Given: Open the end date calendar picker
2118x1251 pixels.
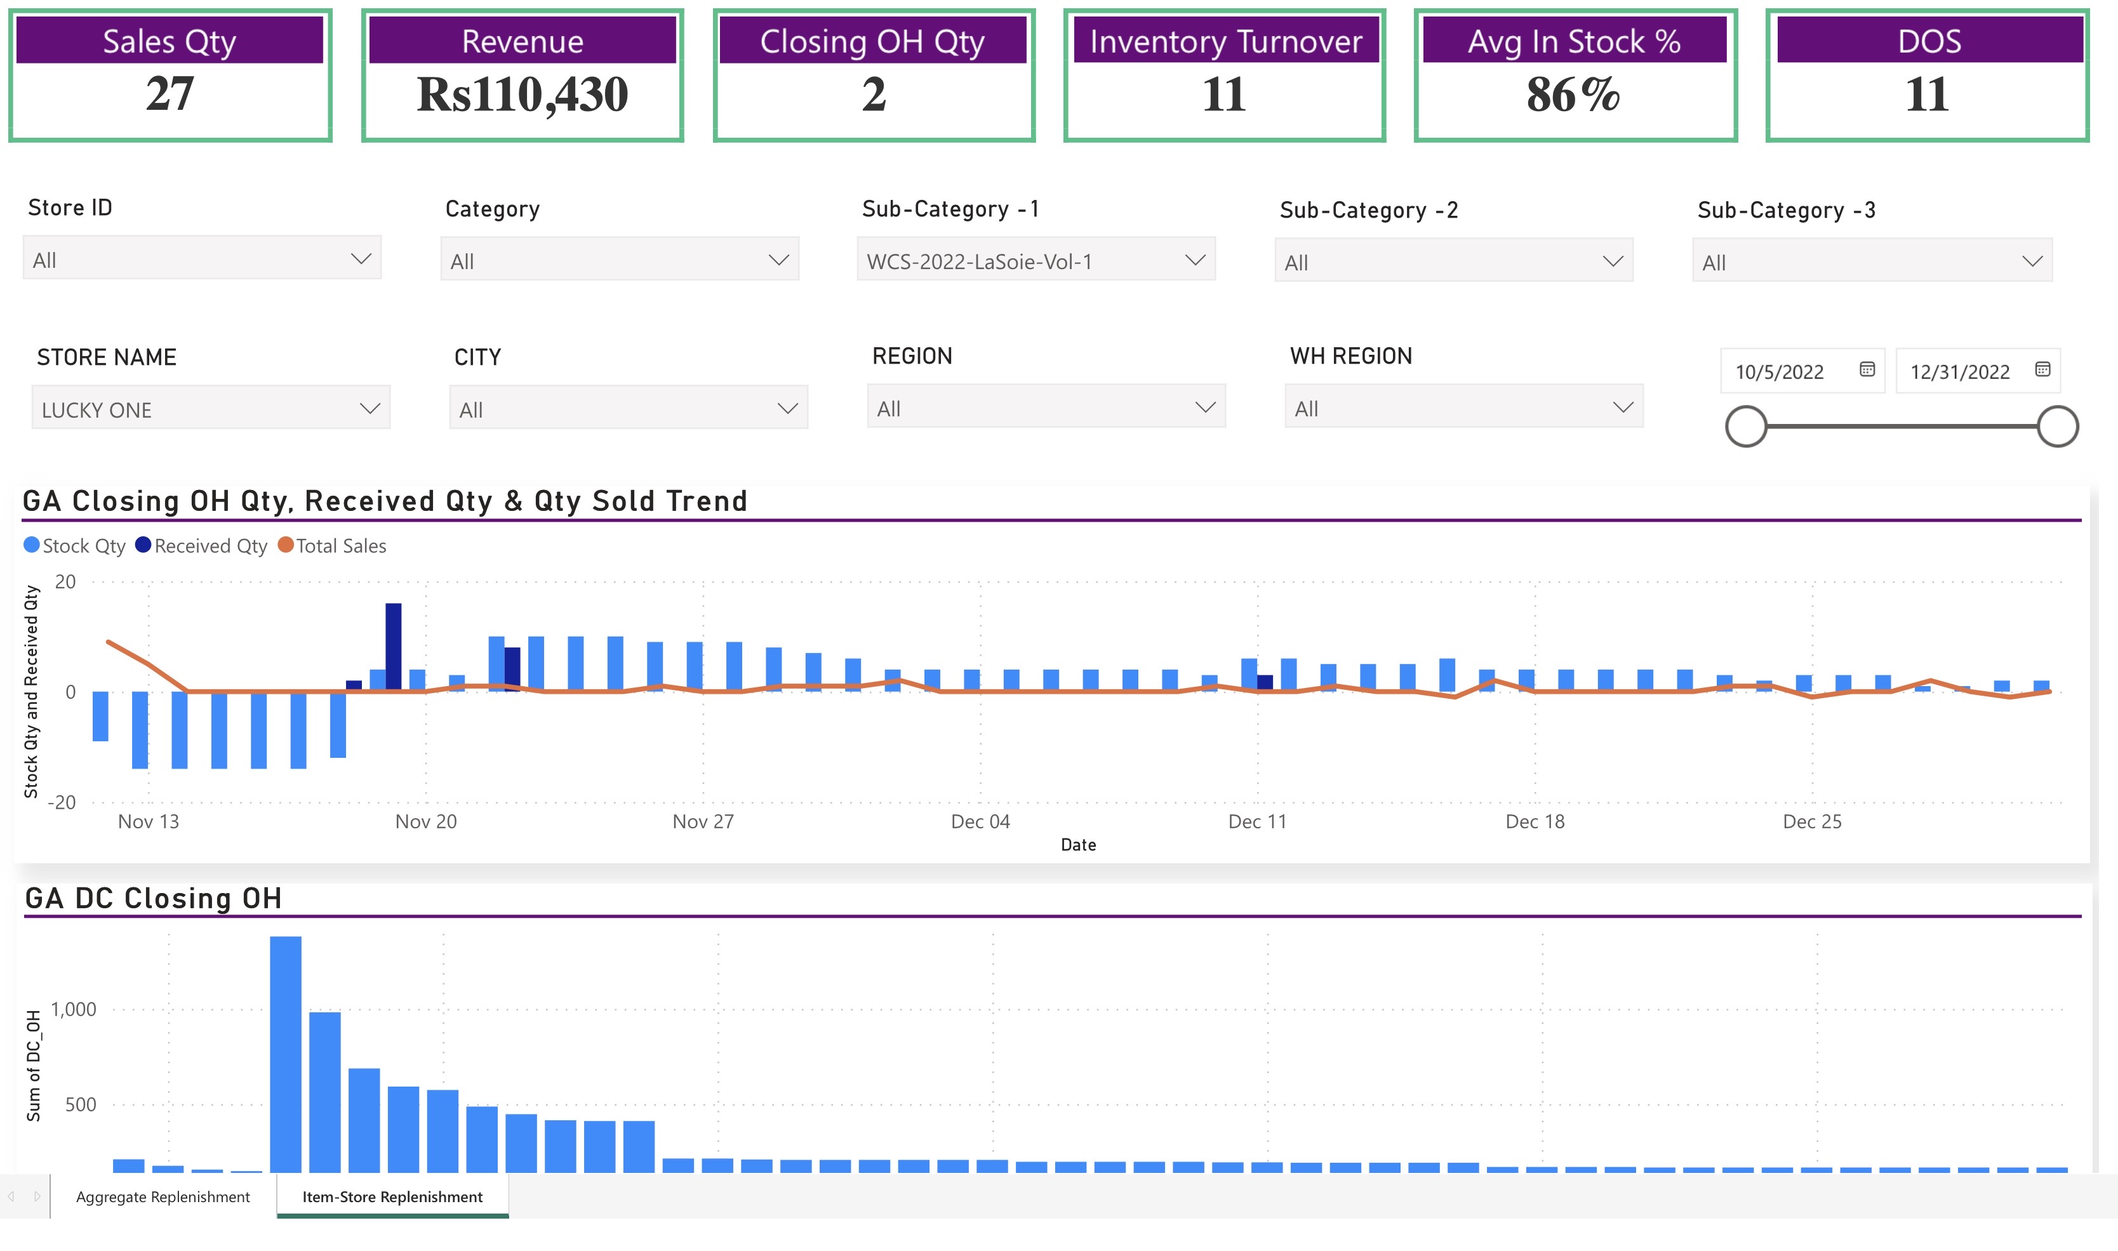Looking at the screenshot, I should 2044,369.
